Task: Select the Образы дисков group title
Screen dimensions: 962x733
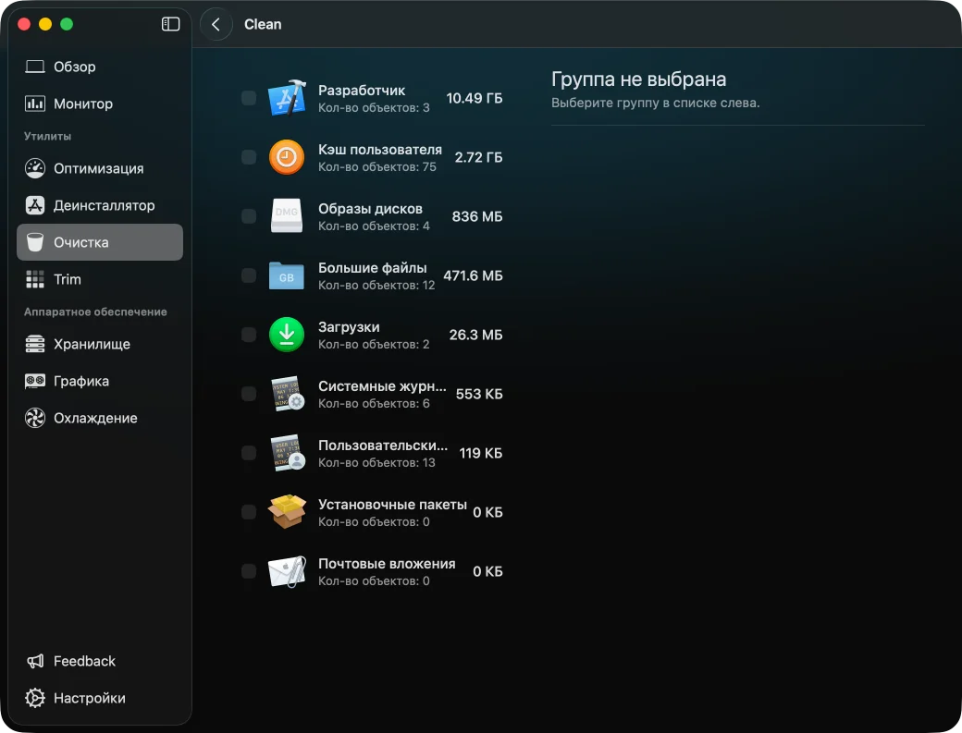Action: point(370,208)
